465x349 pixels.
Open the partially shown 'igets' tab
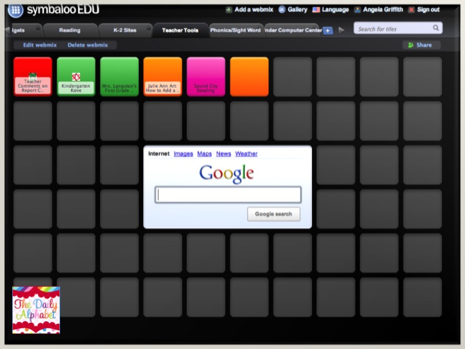[25, 30]
